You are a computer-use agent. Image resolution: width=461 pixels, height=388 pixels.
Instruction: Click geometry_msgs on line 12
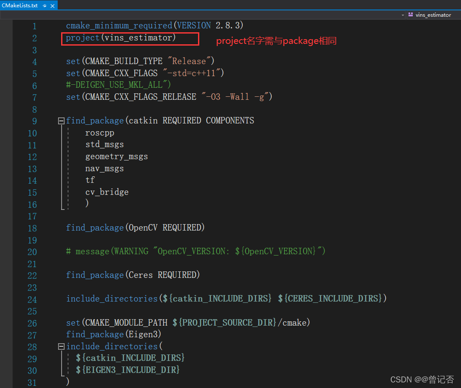tap(116, 157)
